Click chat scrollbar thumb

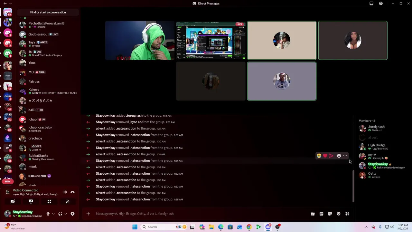click(353, 186)
